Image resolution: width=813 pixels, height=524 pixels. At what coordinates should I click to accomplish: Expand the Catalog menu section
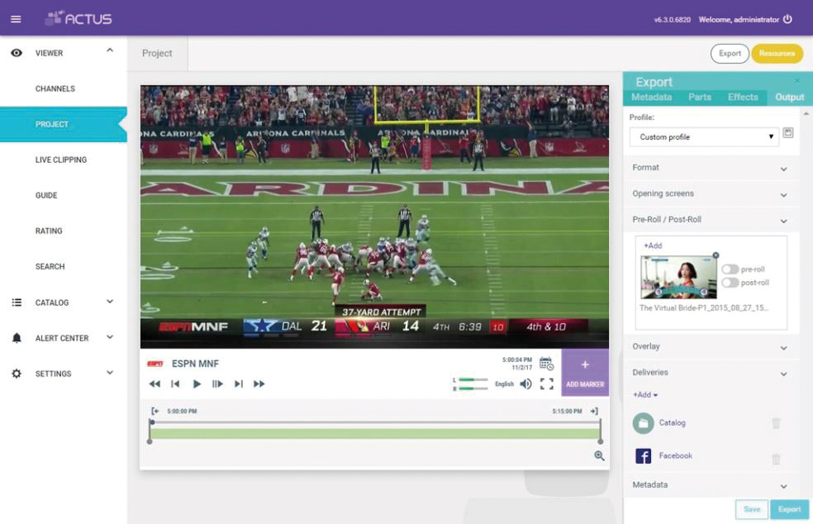pos(110,302)
